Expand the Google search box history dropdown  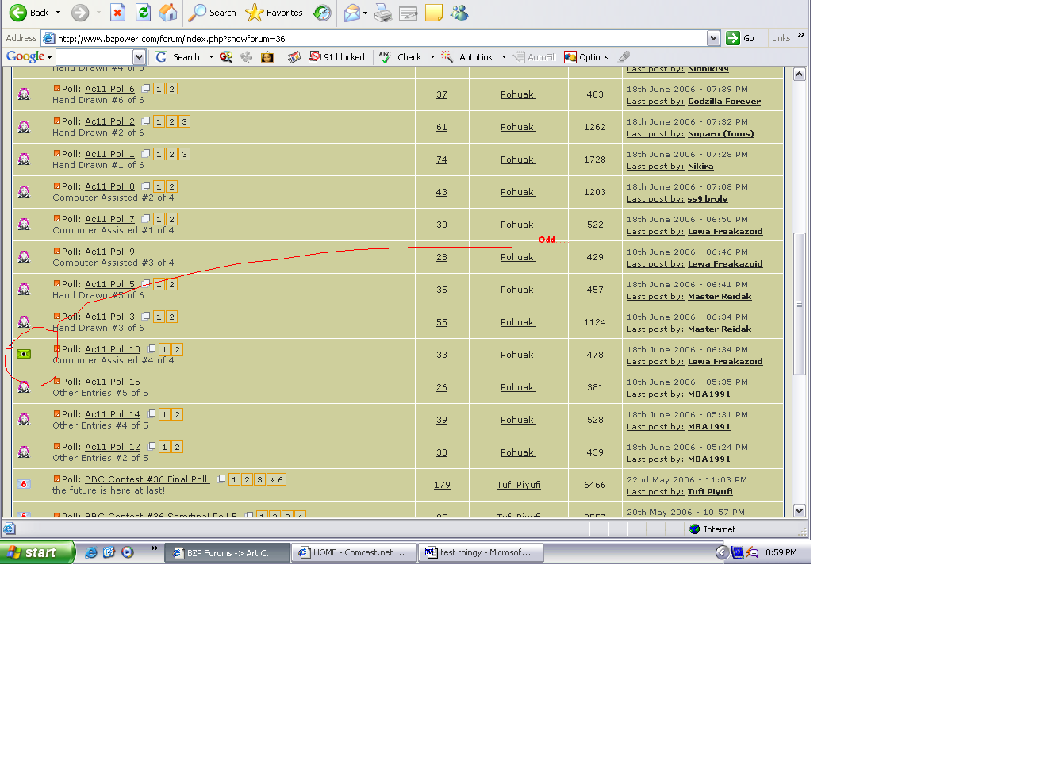(140, 57)
